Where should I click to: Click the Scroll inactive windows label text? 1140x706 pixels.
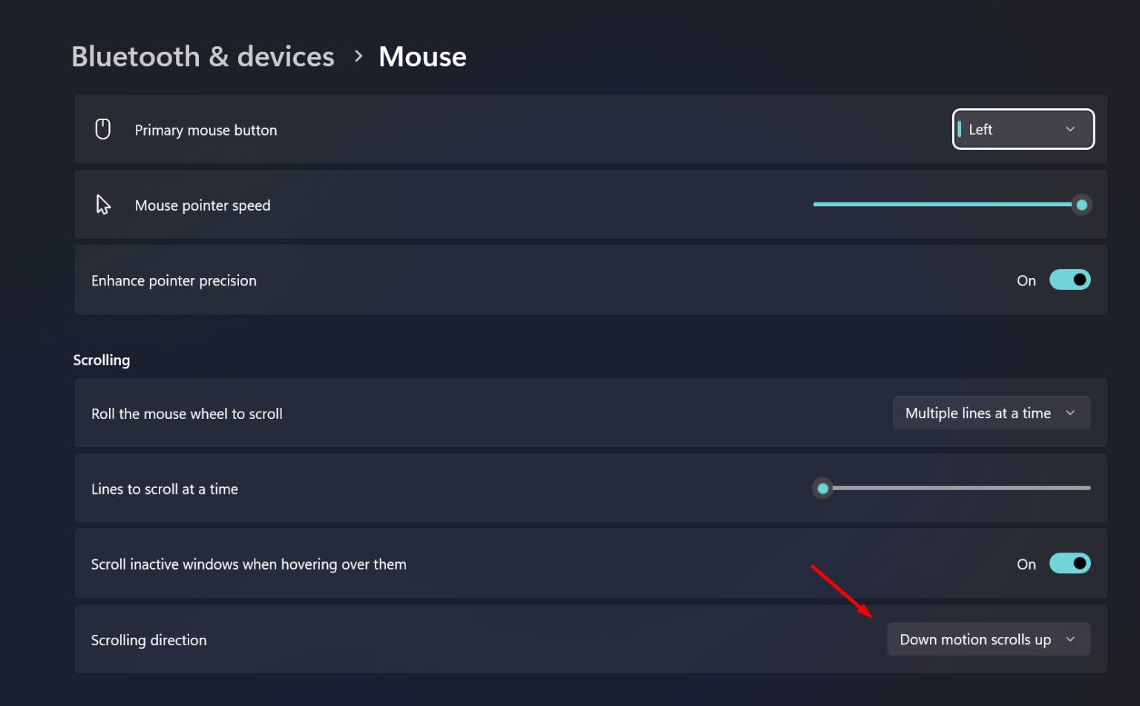pos(249,564)
